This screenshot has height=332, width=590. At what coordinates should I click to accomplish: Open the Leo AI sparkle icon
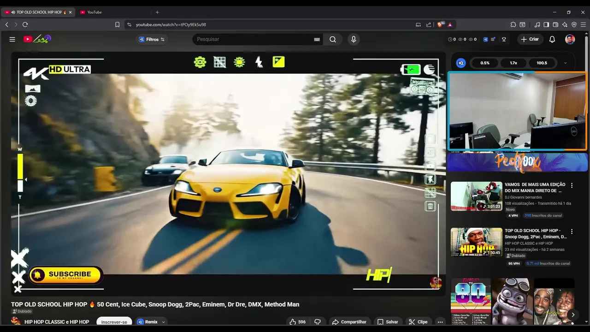click(x=565, y=24)
